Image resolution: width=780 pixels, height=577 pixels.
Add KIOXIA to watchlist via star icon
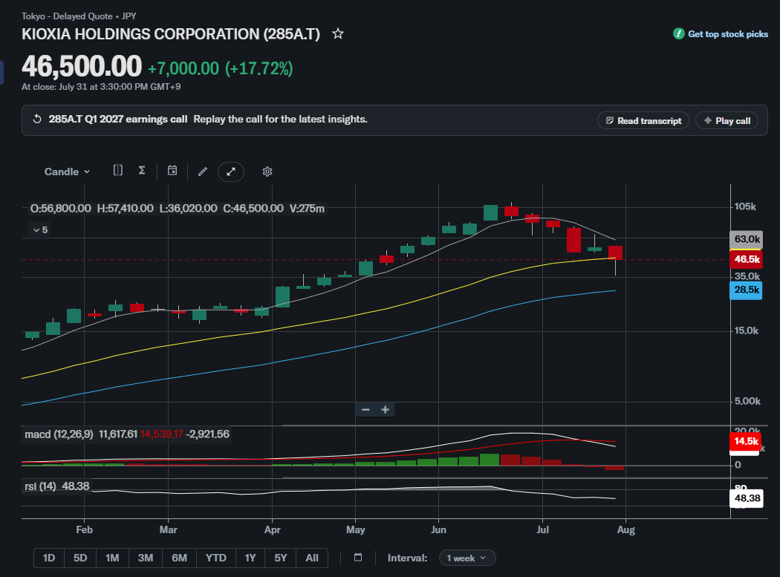click(x=338, y=34)
